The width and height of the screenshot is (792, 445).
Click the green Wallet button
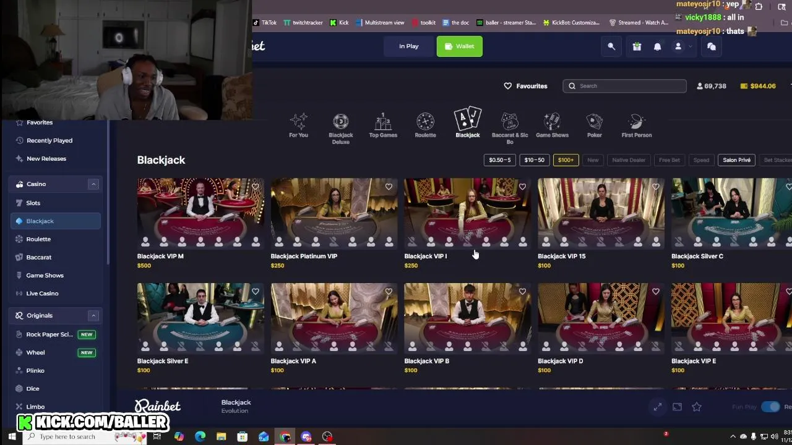[459, 46]
